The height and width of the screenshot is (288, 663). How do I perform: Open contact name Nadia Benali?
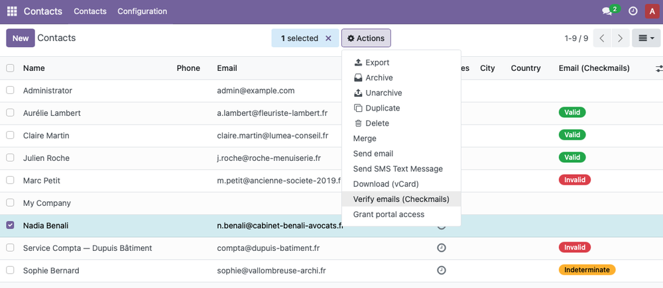[x=46, y=226]
